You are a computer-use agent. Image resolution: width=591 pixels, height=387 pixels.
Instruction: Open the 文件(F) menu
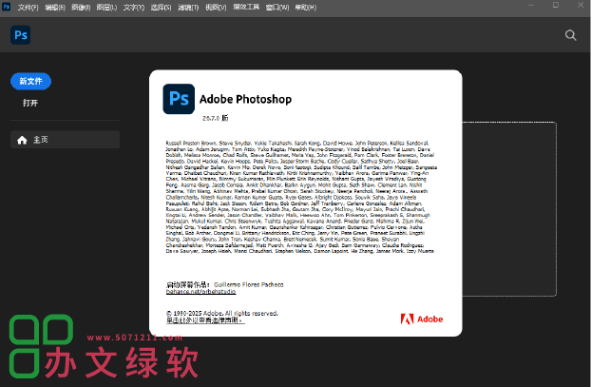pyautogui.click(x=28, y=8)
